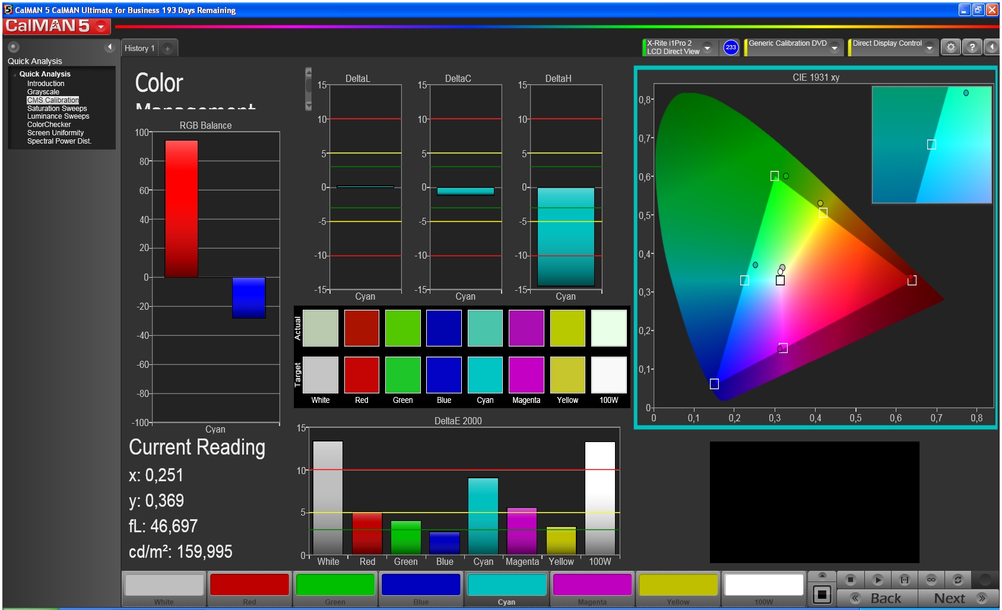Open ColorChecker workflow page
The height and width of the screenshot is (610, 1002).
coord(49,125)
